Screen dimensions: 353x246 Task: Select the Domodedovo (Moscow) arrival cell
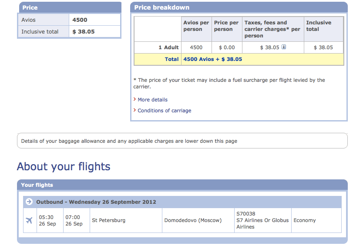198,220
